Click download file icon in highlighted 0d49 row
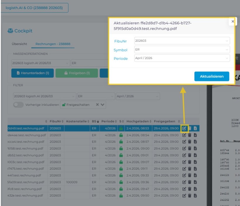The image size is (240, 206). (195, 128)
